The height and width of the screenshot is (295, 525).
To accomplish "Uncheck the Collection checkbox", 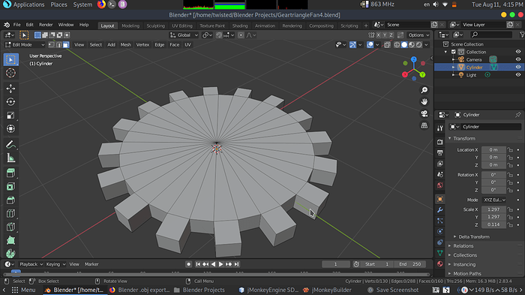I will click(454, 52).
